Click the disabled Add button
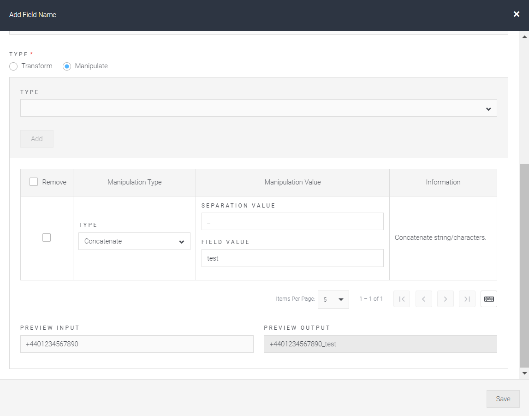 click(37, 139)
